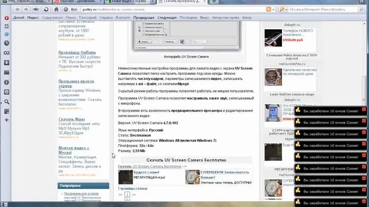Click 'Индекс' in the navigation bar
The height and width of the screenshot is (207, 369).
click(x=33, y=18)
